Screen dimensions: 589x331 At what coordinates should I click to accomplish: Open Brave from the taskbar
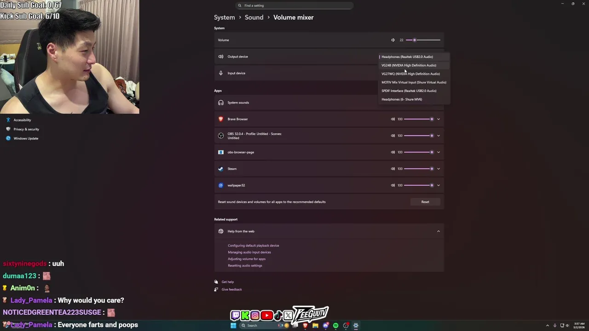305,325
